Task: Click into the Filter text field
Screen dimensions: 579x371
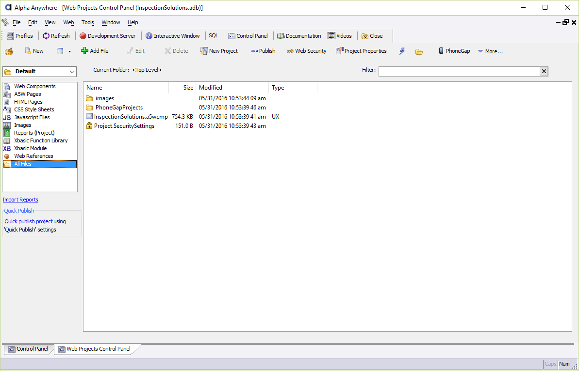Action: tap(459, 72)
